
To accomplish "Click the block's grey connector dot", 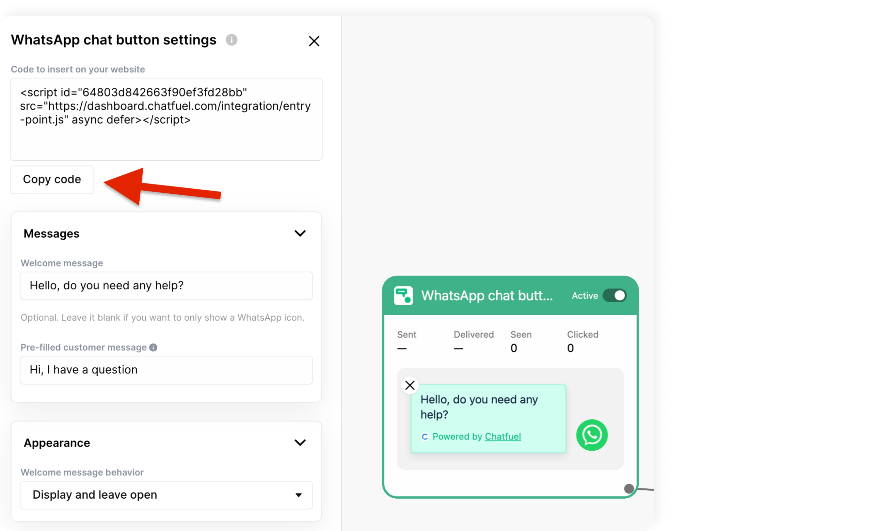I will coord(628,489).
